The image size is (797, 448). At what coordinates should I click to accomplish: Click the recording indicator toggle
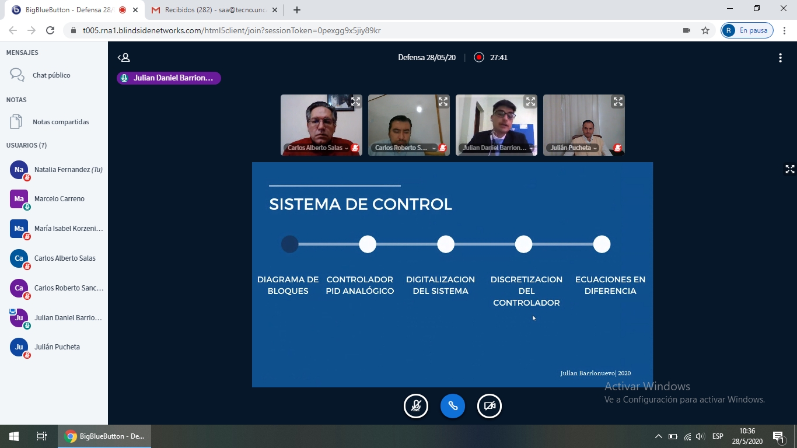pyautogui.click(x=479, y=57)
